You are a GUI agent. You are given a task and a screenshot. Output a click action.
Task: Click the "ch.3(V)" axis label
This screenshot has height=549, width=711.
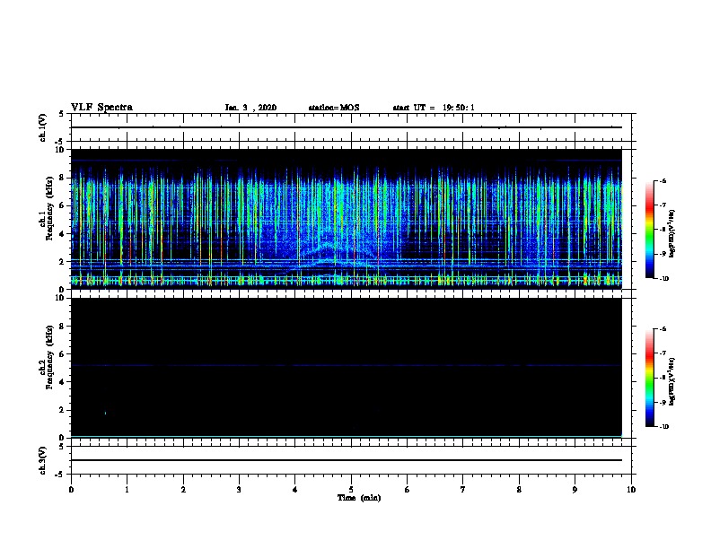[42, 461]
